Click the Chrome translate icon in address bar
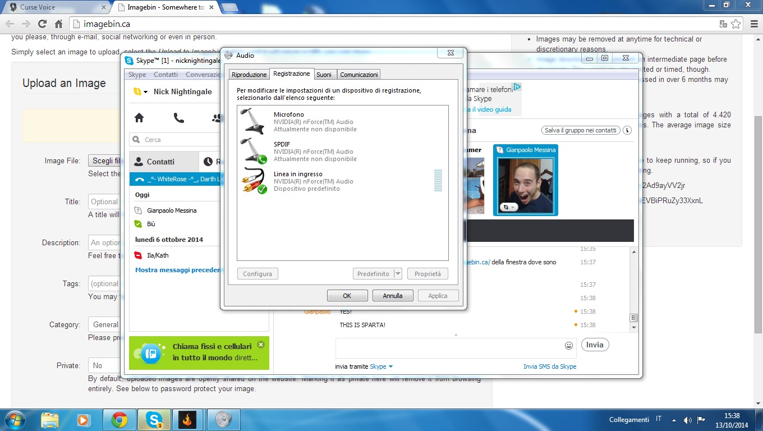This screenshot has height=431, width=763. coord(723,24)
